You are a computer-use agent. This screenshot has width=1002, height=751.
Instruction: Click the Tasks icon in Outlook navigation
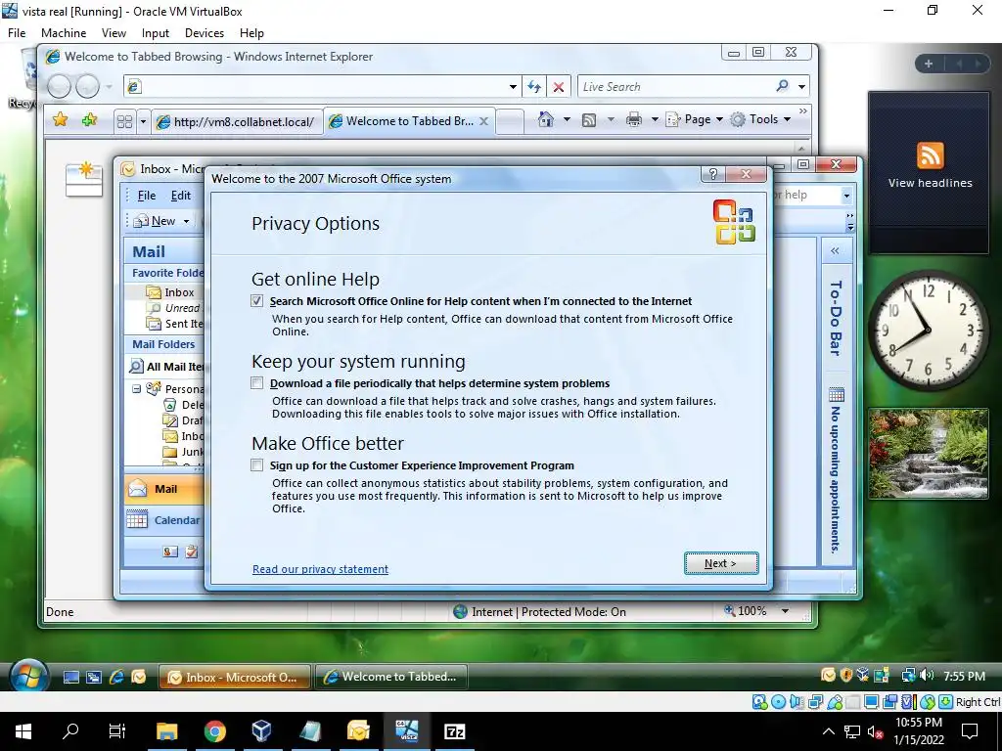192,552
